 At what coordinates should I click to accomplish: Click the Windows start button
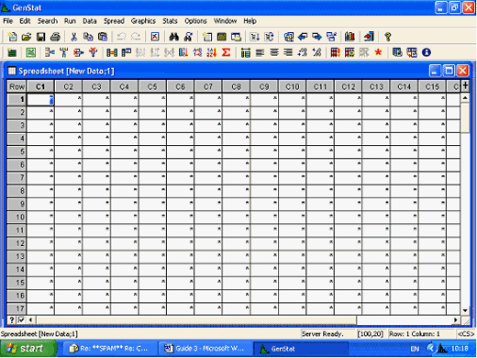[x=28, y=348]
